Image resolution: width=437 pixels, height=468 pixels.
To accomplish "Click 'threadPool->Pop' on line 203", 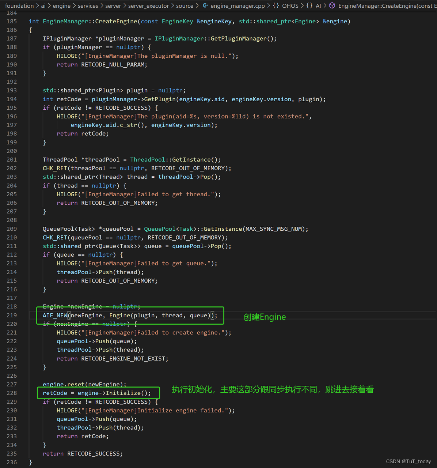I will [185, 177].
